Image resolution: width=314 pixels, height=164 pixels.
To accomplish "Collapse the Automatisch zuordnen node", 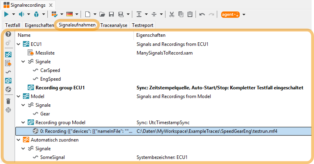I will coord(19,140).
